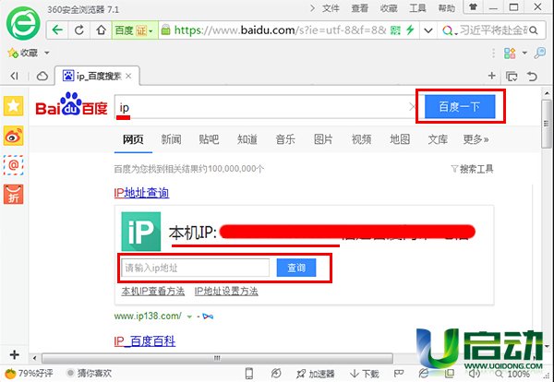Click the speaker mute icon in status bar

pos(475,373)
